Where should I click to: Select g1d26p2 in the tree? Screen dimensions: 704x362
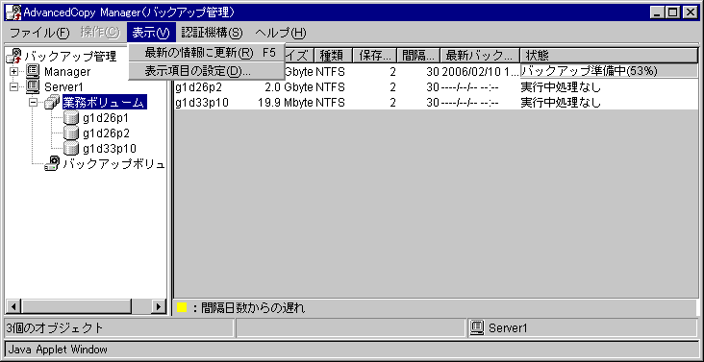[x=106, y=133]
